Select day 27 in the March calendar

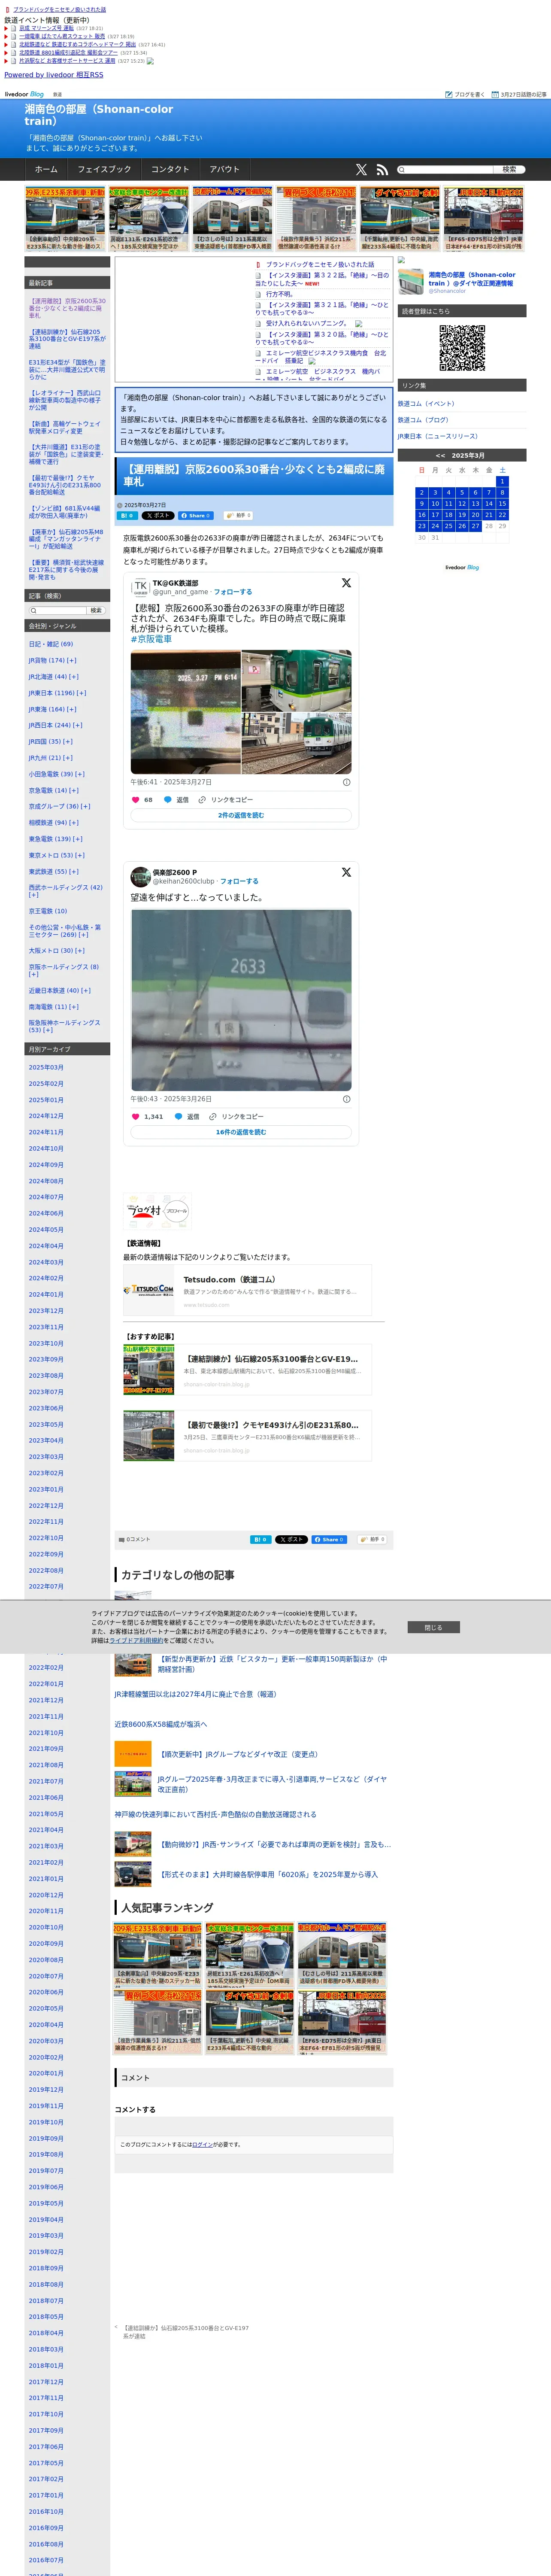(x=475, y=526)
